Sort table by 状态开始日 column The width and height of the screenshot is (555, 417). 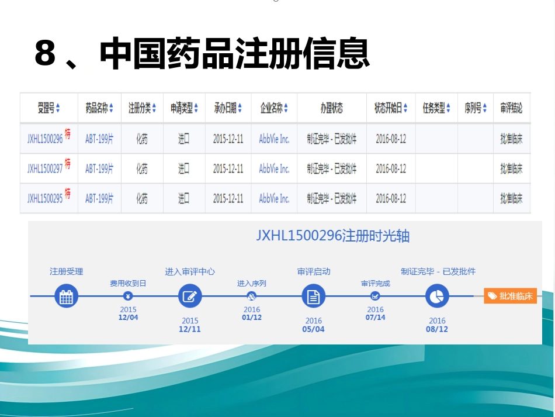405,108
